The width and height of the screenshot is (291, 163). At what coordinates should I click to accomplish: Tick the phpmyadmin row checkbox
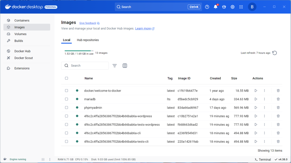tap(66, 108)
